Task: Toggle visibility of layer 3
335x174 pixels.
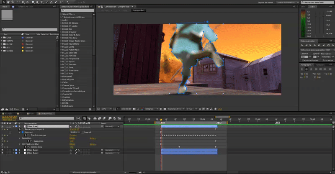Action: coord(2,153)
